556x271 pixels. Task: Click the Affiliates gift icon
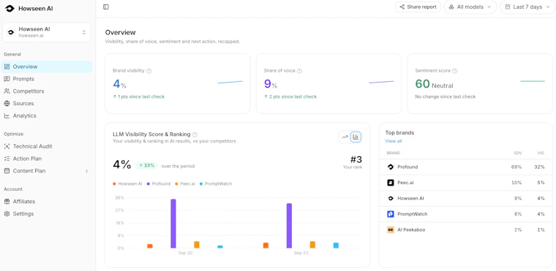7,202
